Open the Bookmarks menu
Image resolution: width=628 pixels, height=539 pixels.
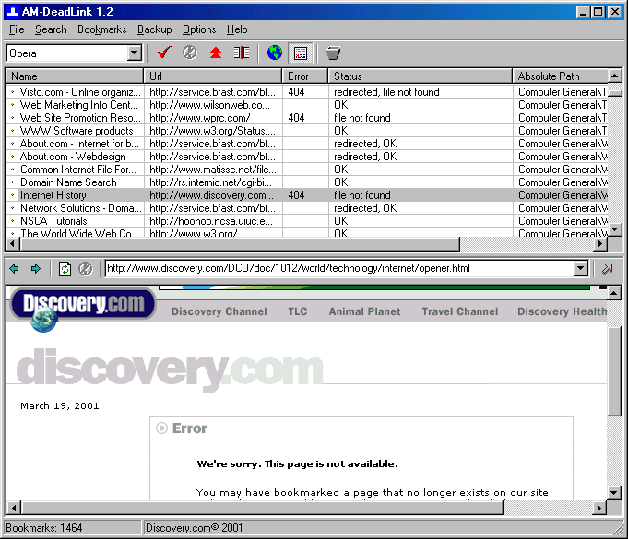click(x=102, y=29)
